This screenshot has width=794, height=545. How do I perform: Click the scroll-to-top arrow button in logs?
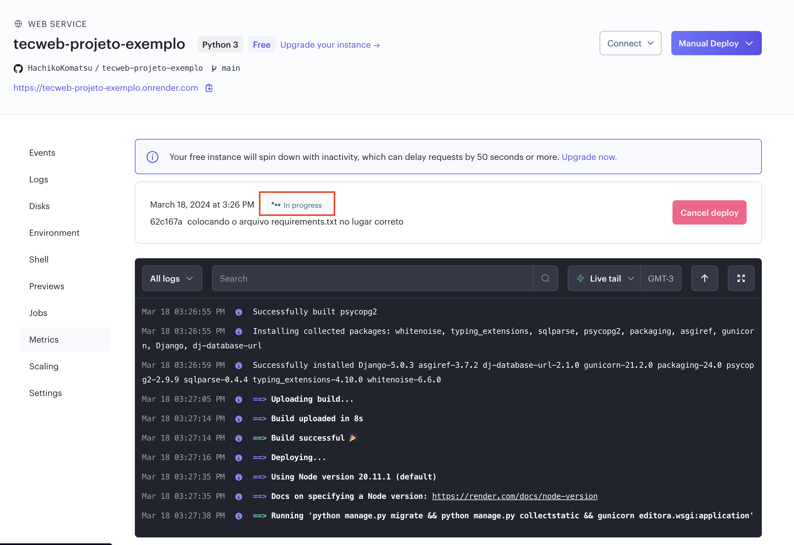[704, 279]
